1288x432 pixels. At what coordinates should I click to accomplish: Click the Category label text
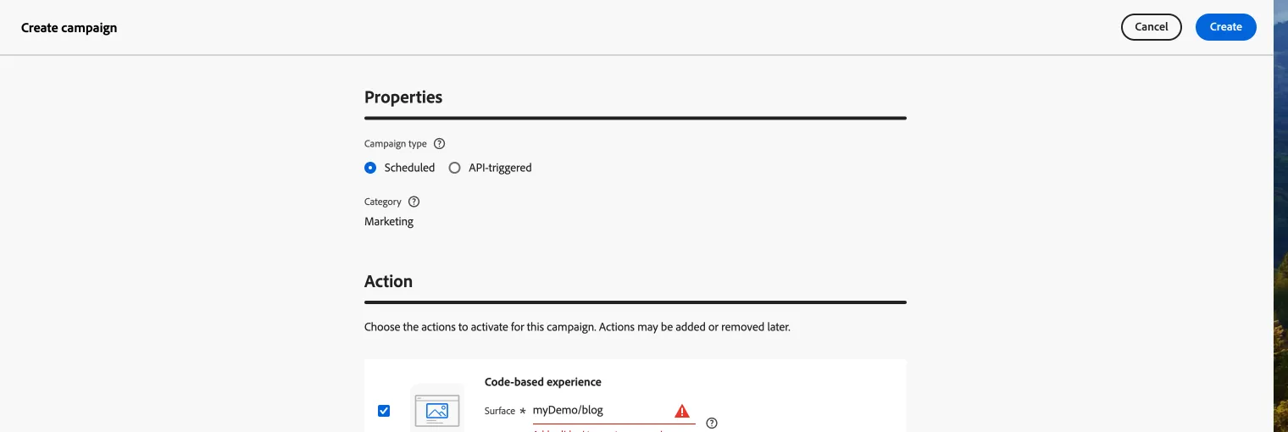click(x=383, y=202)
